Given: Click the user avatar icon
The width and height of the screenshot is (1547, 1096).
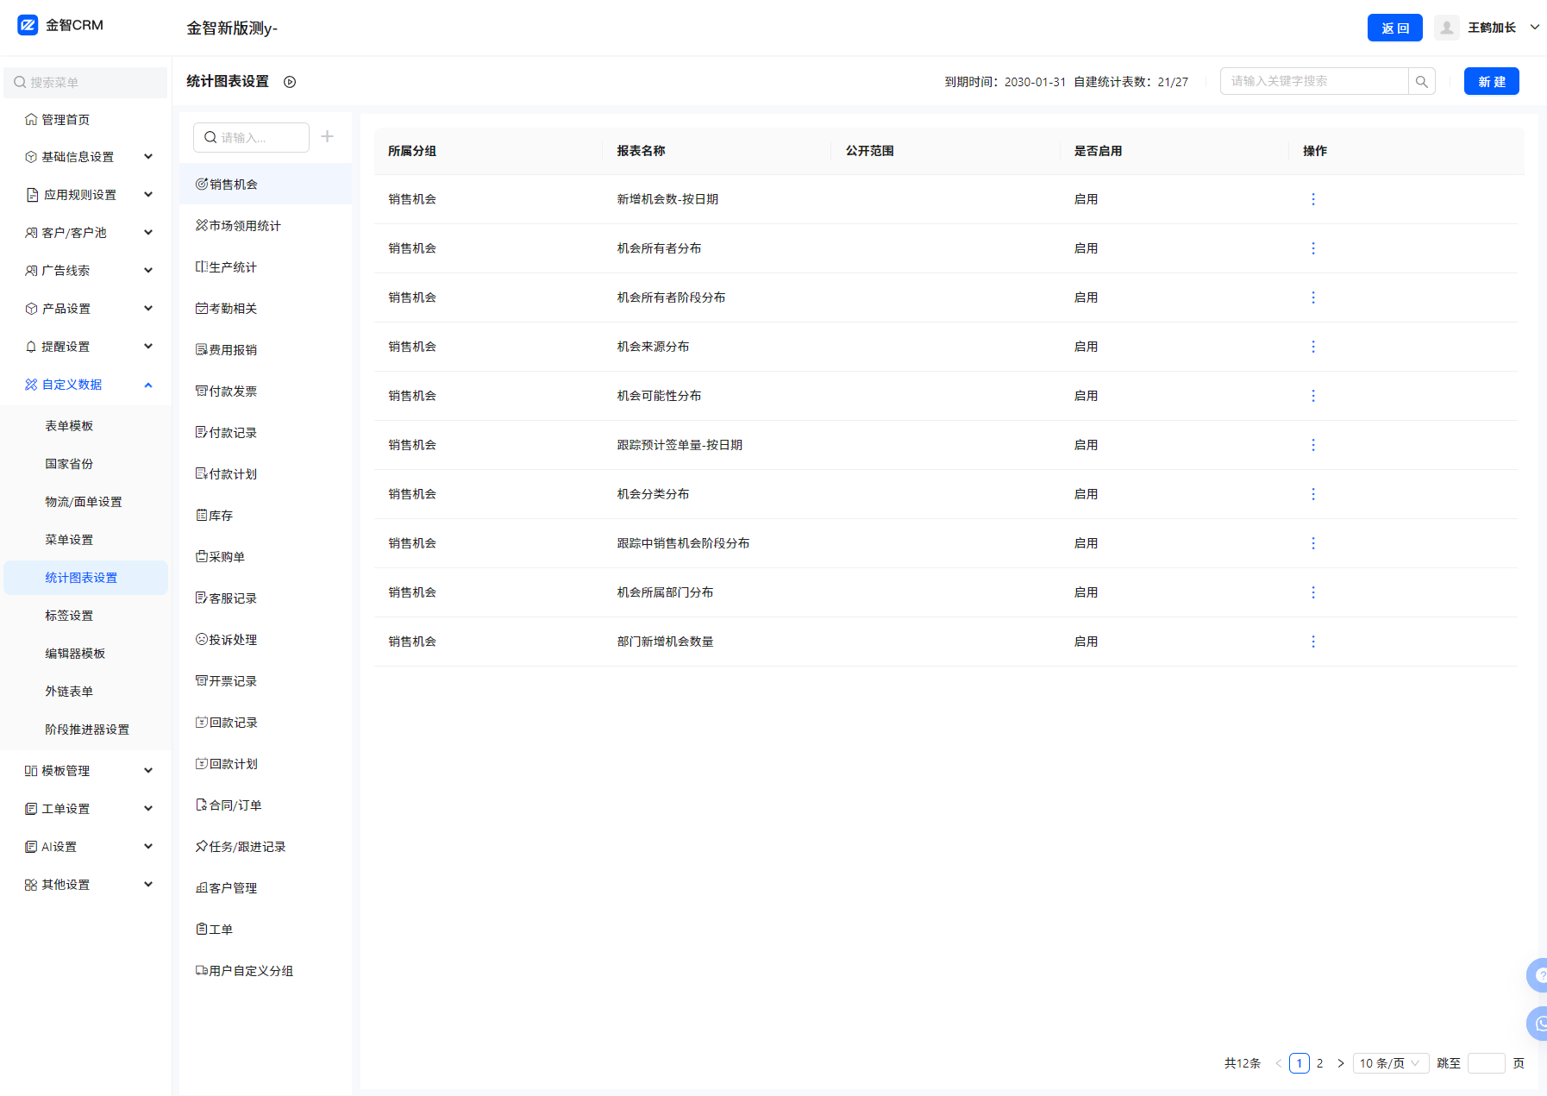Looking at the screenshot, I should pyautogui.click(x=1446, y=28).
